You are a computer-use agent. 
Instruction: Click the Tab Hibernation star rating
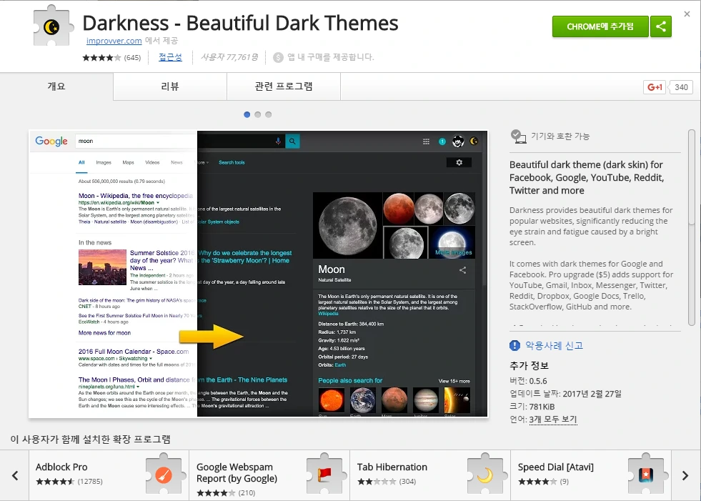[377, 482]
